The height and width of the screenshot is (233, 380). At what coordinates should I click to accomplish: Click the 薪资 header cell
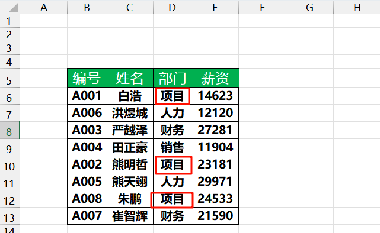[x=215, y=78]
